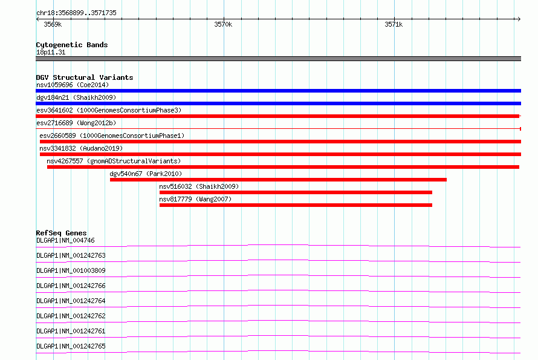Select the dgv540n67 (Park2010) red variant bar
The image size is (538, 360).
tap(278, 180)
